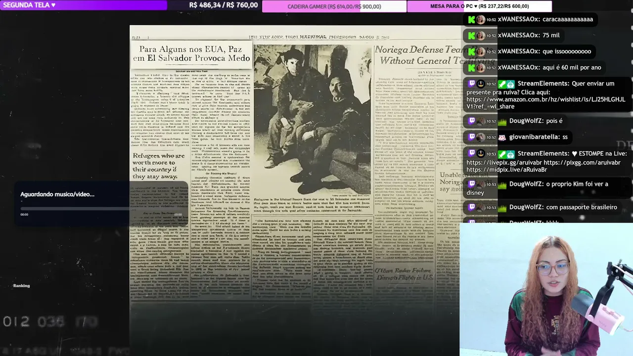
Task: Click the moderator sword badge on the "ESTOMPE na Live" message
Action: pyautogui.click(x=502, y=154)
